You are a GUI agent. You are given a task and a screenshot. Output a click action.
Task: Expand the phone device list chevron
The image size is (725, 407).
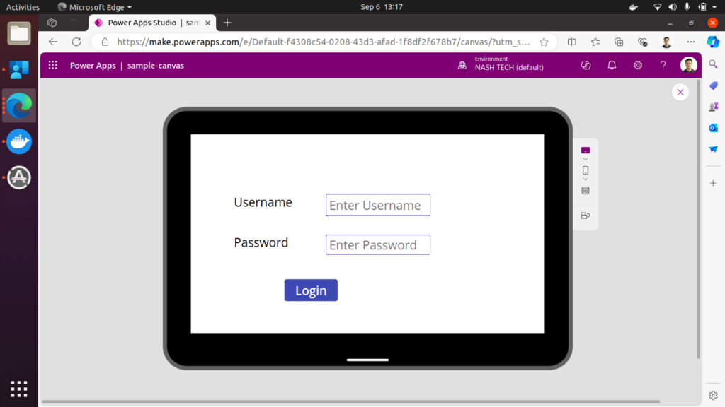tap(586, 179)
